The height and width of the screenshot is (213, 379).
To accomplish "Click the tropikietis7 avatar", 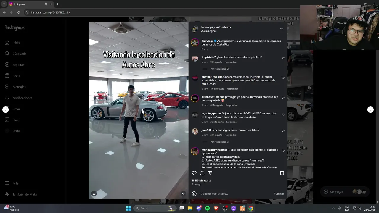I will coord(195,59).
